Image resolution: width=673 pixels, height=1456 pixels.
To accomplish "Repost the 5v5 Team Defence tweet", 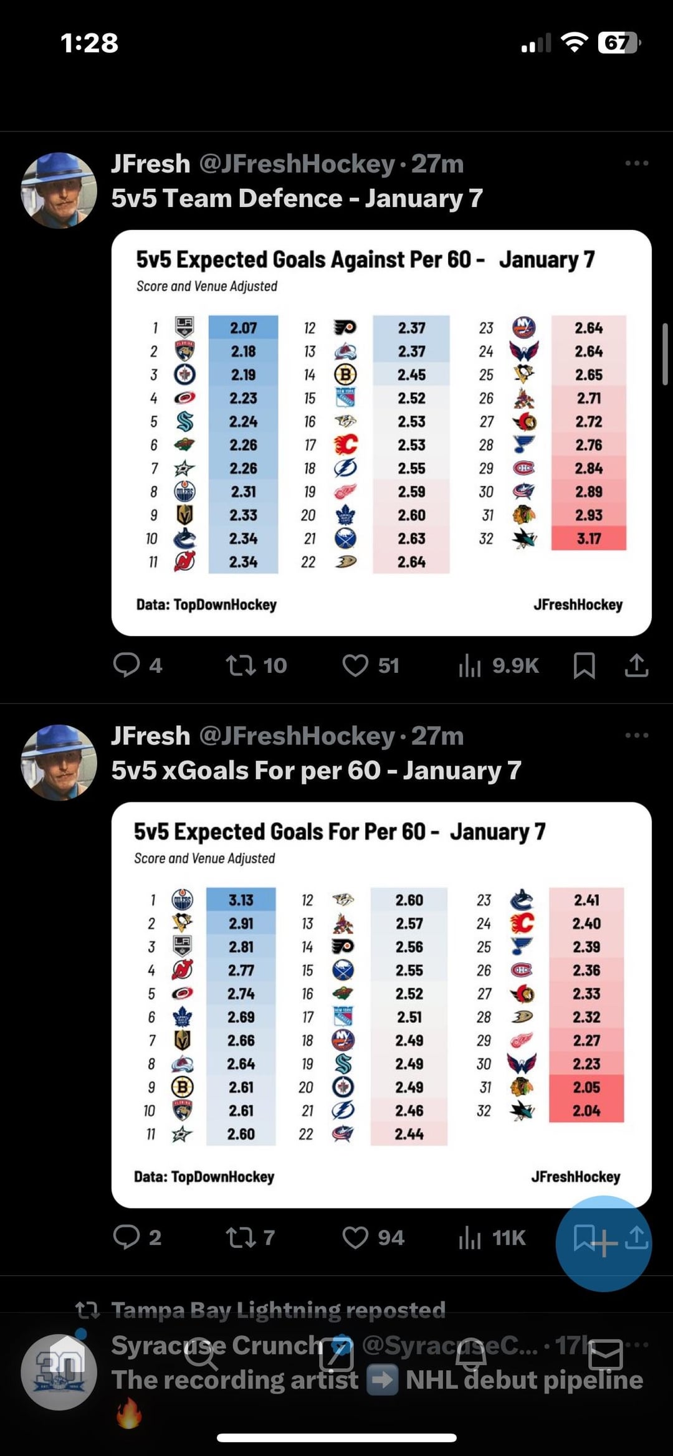I will [x=241, y=665].
